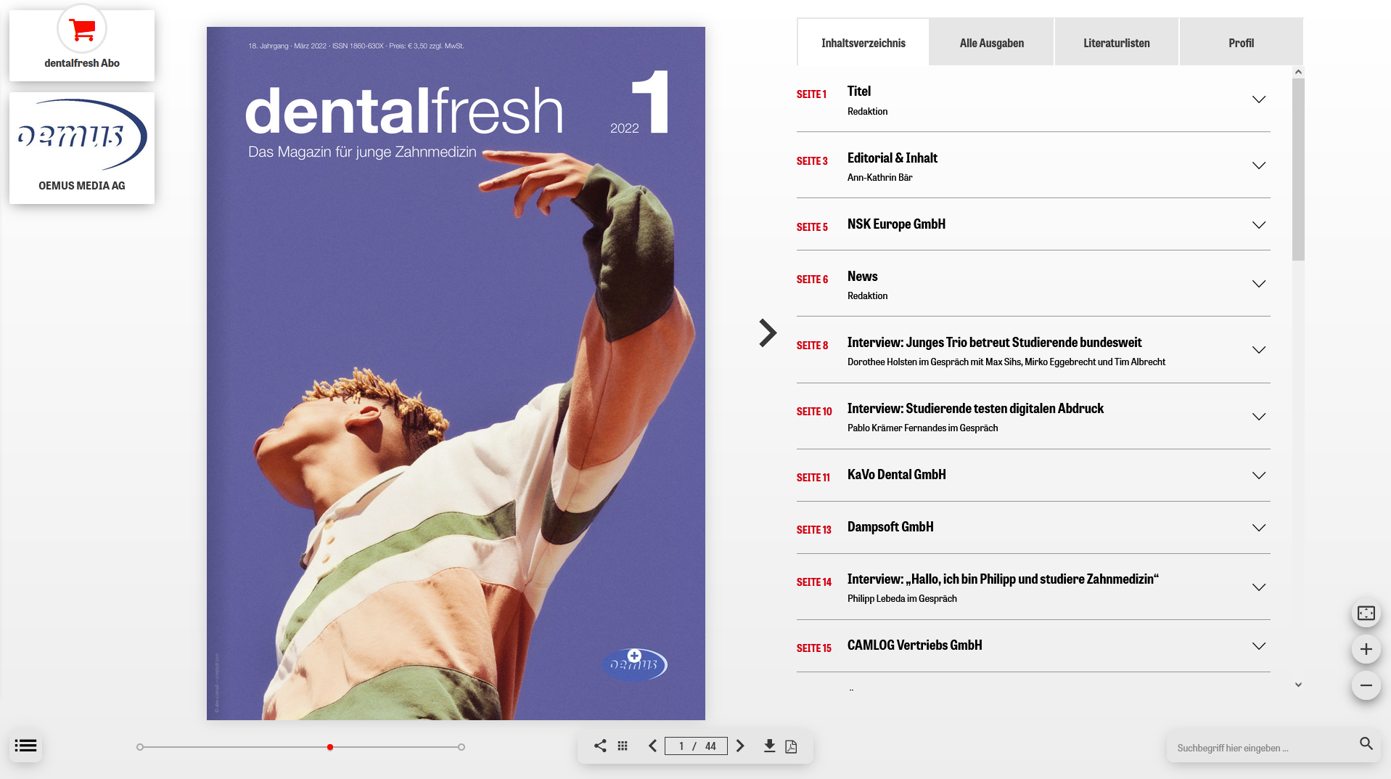Open the OEMUS MEDIA AG link
The height and width of the screenshot is (779, 1391).
coord(82,148)
